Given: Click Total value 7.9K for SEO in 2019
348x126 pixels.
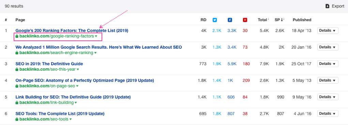Looking at the screenshot, I should [264, 64].
